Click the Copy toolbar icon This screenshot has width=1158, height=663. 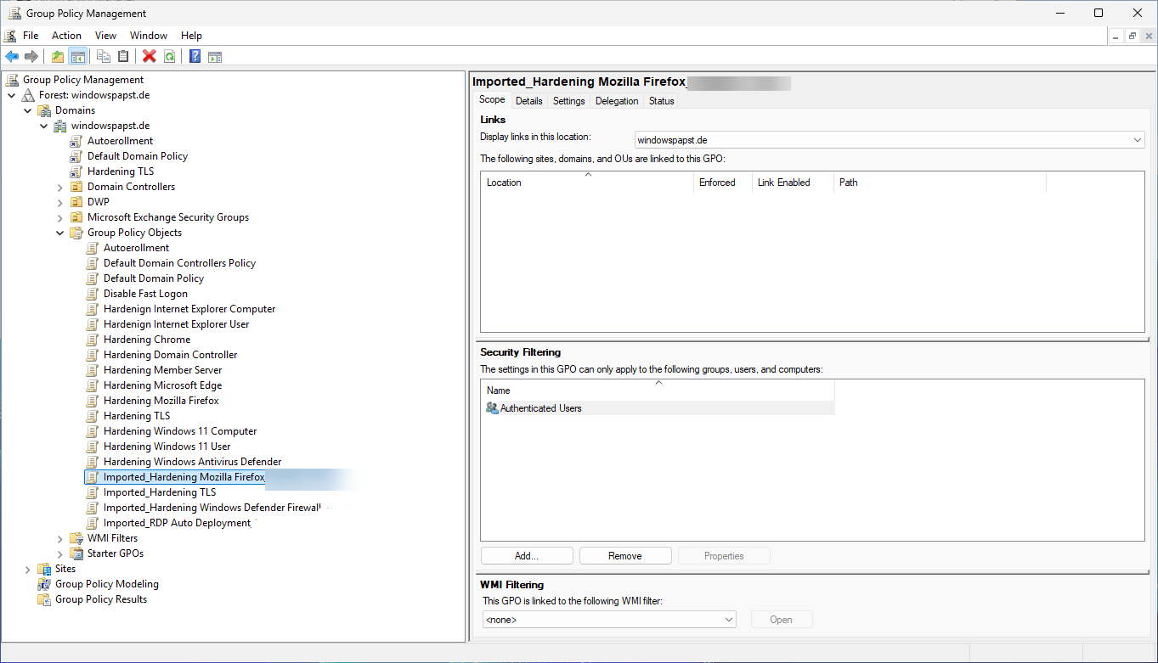click(103, 57)
